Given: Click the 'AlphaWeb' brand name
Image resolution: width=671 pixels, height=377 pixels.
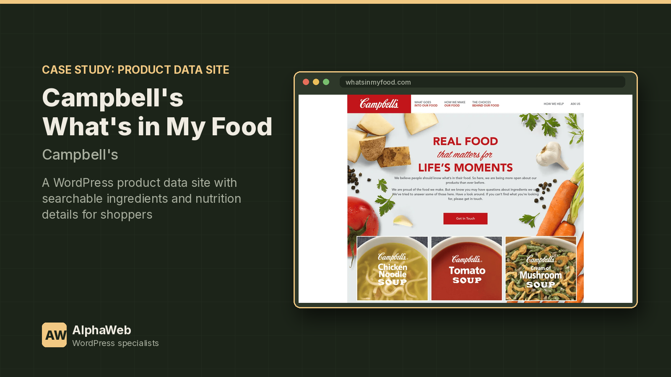Looking at the screenshot, I should pyautogui.click(x=101, y=330).
